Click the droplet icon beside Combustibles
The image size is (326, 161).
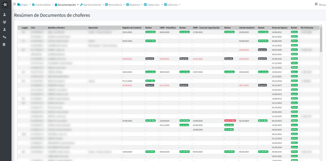(x=33, y=5)
